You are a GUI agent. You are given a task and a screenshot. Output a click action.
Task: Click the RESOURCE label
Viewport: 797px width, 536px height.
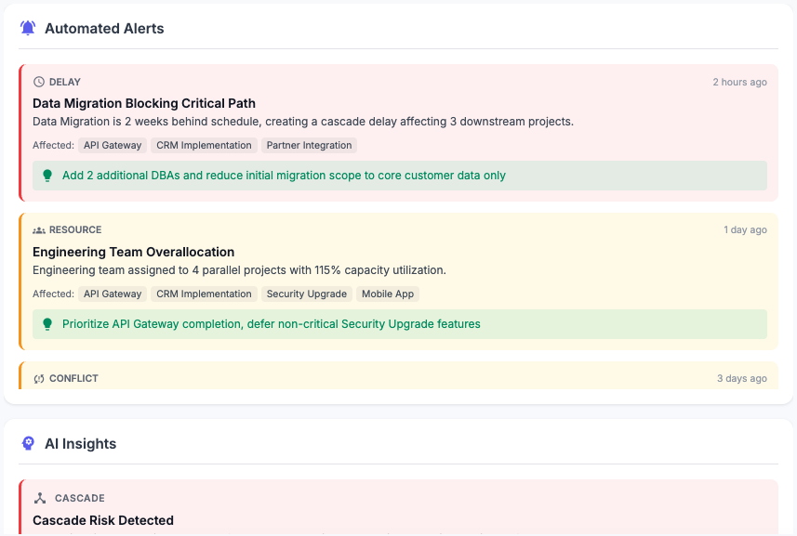pos(75,230)
